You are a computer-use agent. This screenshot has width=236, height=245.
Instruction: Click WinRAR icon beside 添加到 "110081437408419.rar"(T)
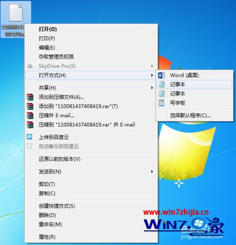pos(30,106)
